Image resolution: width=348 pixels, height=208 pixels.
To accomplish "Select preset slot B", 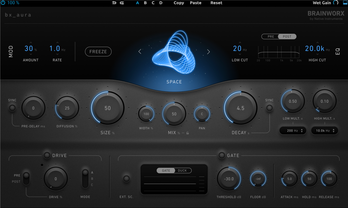I will click(145, 3).
